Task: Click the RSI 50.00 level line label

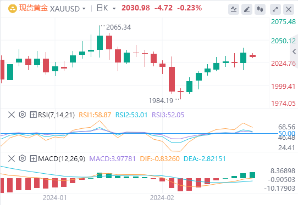Action: (x=286, y=133)
